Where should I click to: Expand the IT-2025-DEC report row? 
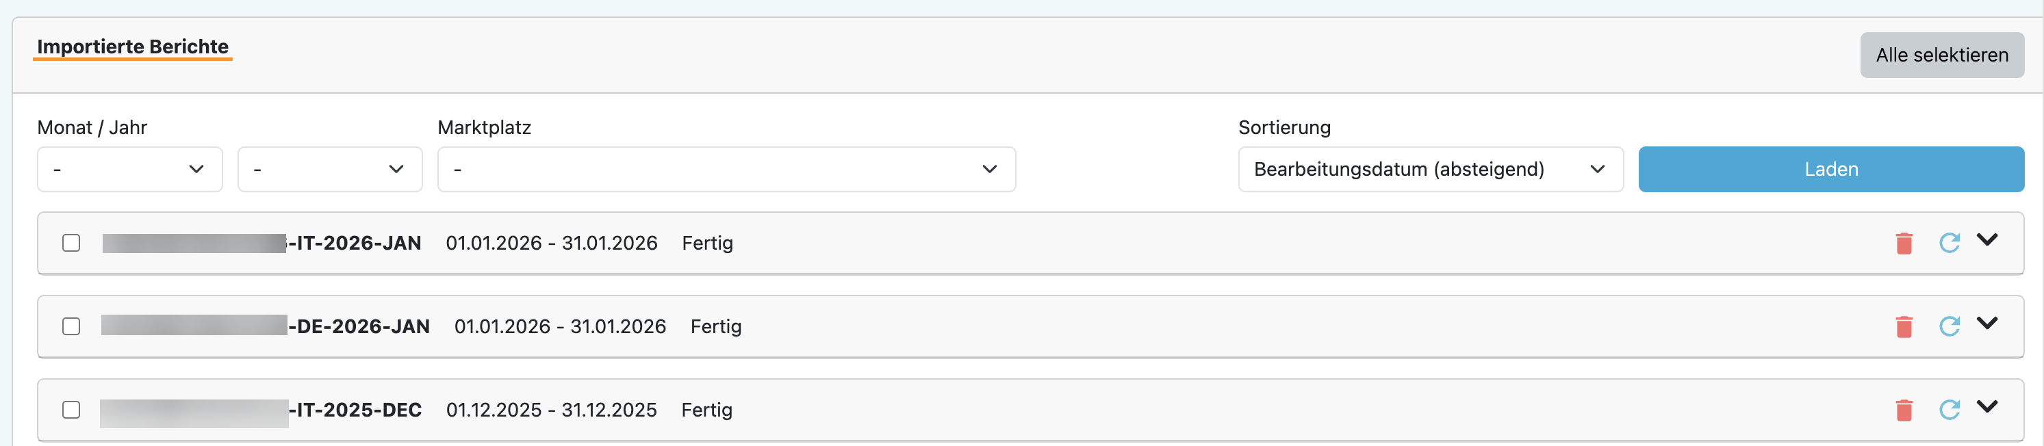coord(1987,406)
